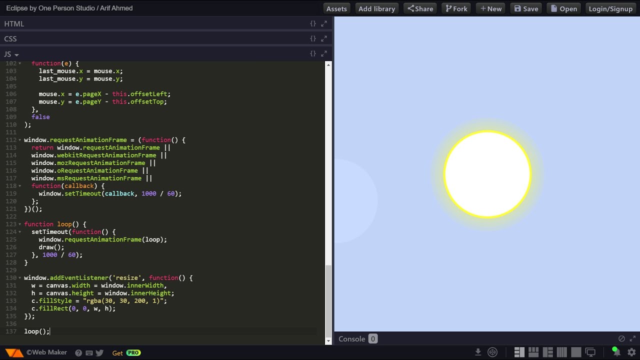Show keyboard shortcuts via keyboard icon
This screenshot has height=360, width=640.
(x=89, y=353)
